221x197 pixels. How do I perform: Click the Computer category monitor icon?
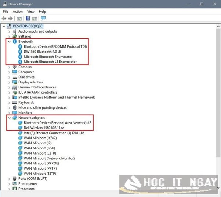(x=15, y=72)
